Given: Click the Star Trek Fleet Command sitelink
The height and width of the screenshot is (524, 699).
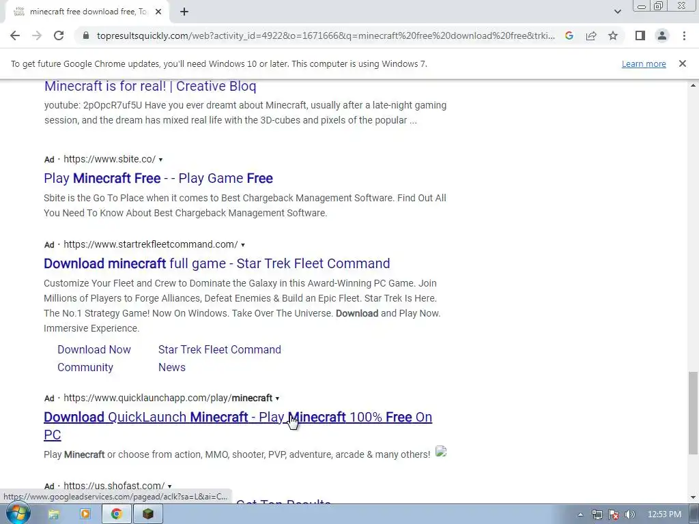Looking at the screenshot, I should tap(220, 350).
